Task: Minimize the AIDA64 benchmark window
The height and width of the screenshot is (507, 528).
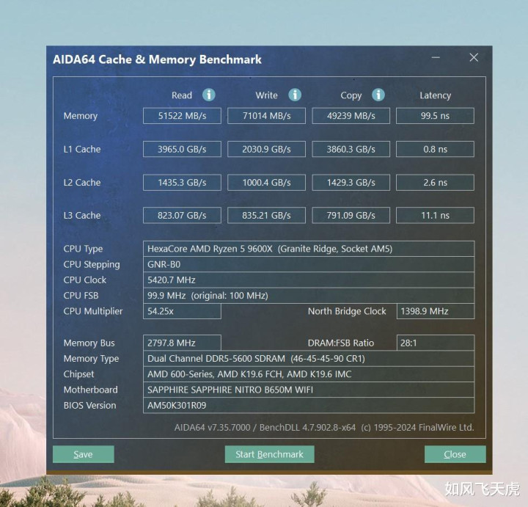Action: [436, 58]
